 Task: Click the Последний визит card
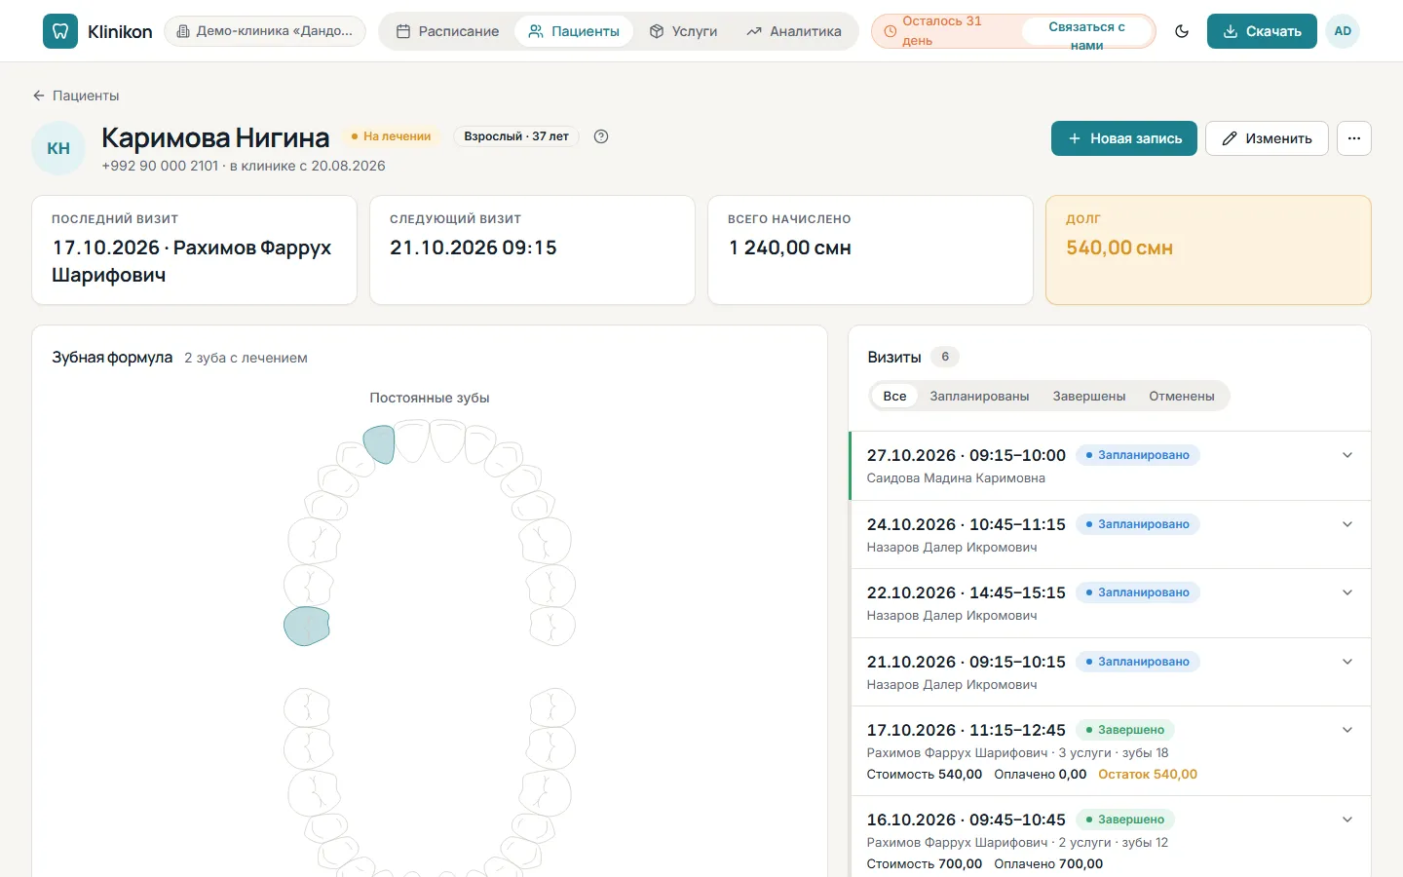pos(194,250)
